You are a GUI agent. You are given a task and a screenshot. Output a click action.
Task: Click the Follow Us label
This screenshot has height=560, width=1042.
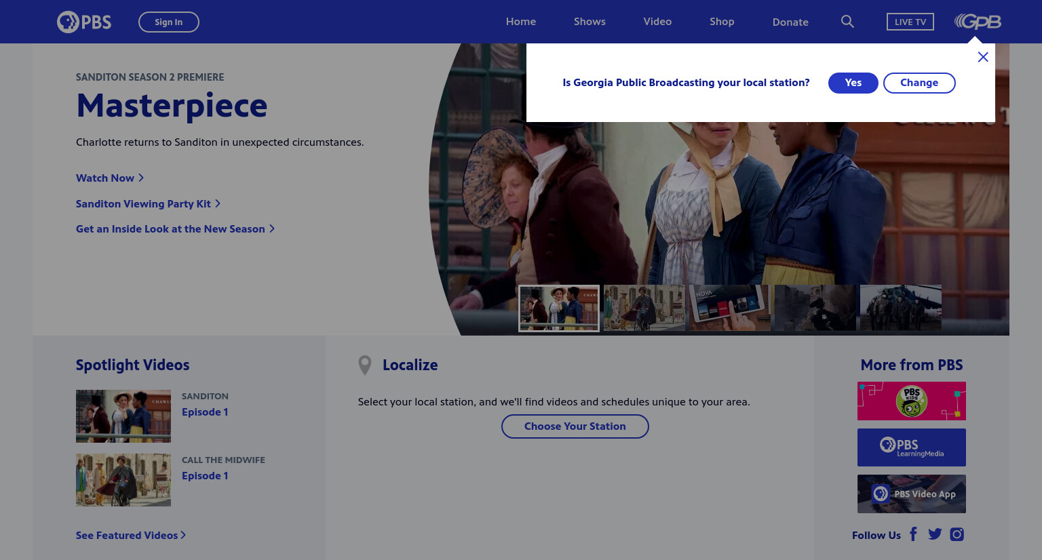pyautogui.click(x=876, y=536)
